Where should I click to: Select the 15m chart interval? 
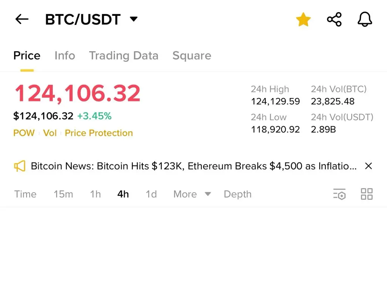pos(63,194)
